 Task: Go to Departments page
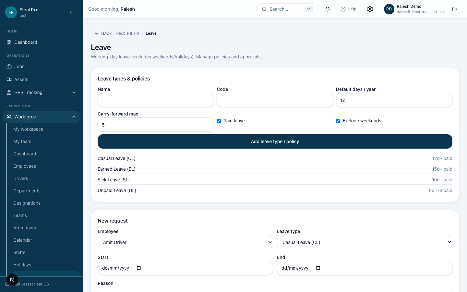[27, 191]
